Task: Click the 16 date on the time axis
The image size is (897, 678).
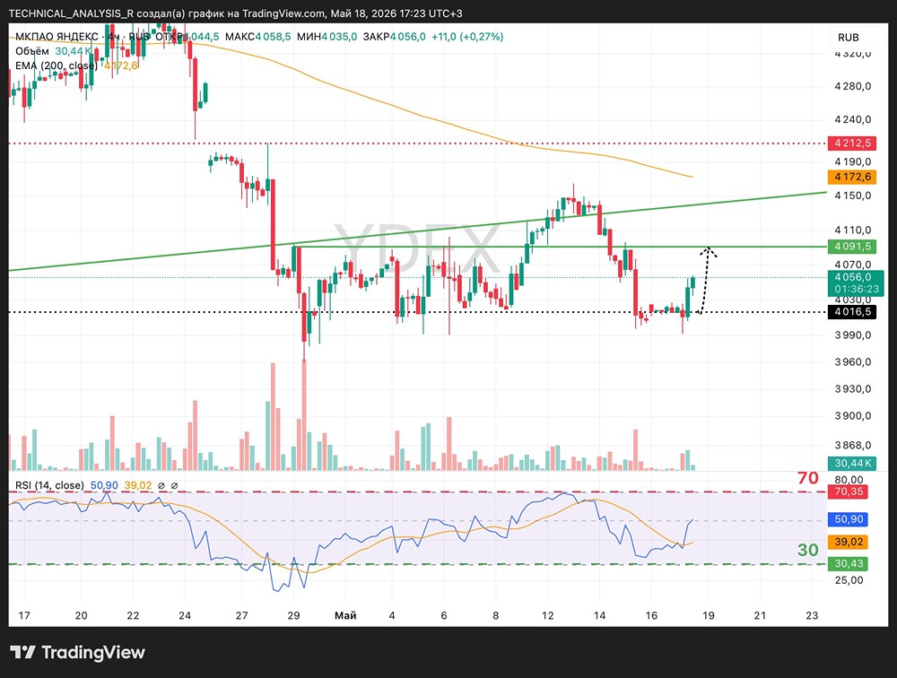Action: [x=651, y=615]
